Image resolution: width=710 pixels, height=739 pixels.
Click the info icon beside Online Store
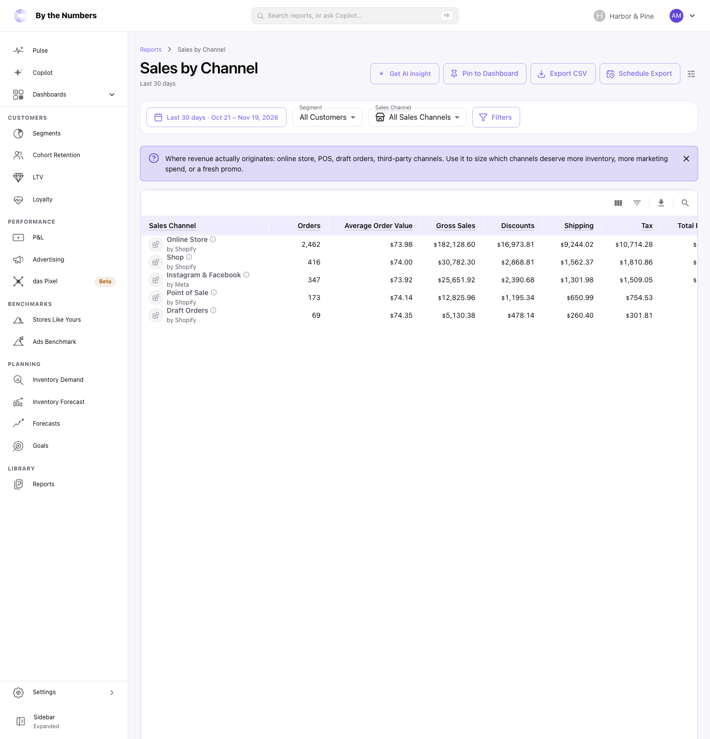213,239
